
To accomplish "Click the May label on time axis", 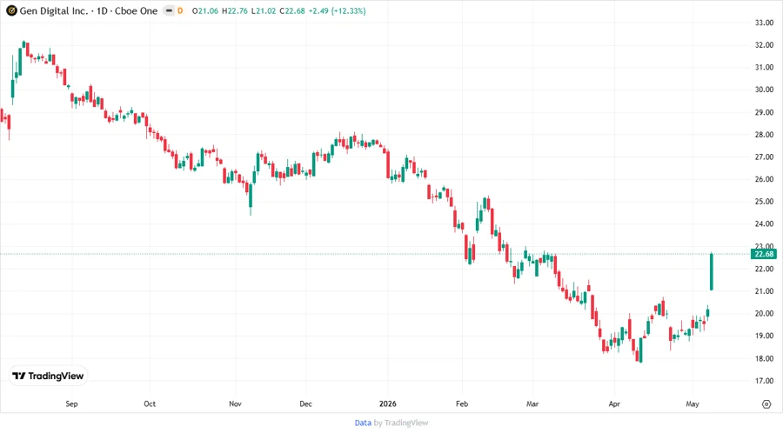I will [693, 403].
